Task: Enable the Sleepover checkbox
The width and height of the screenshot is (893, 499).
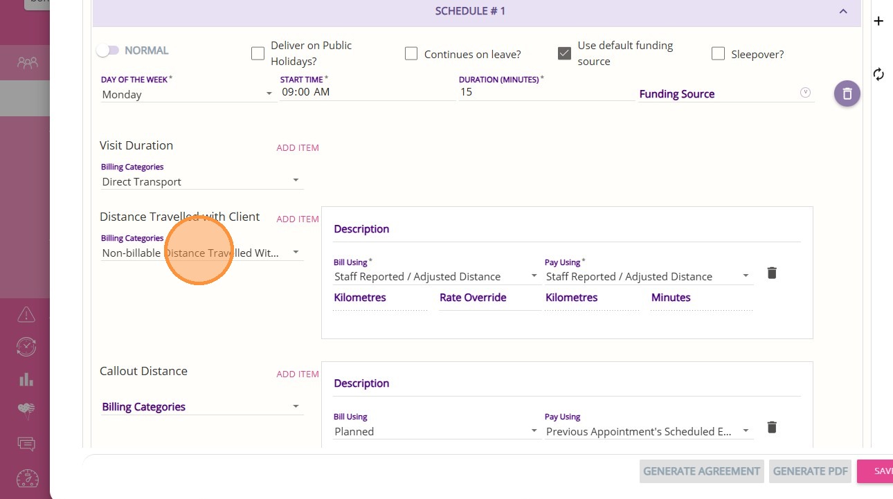Action: pos(718,53)
